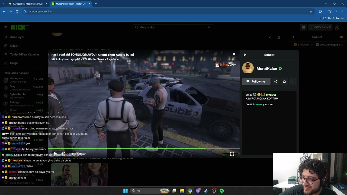The height and width of the screenshot is (195, 347).
Task: Open the user profile avatar menu
Action: [337, 27]
